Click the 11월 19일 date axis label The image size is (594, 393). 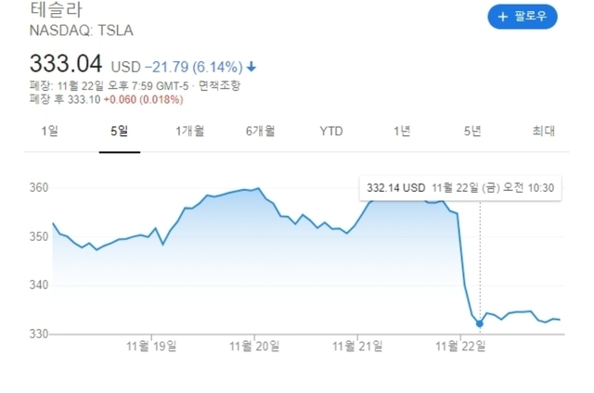(x=152, y=347)
